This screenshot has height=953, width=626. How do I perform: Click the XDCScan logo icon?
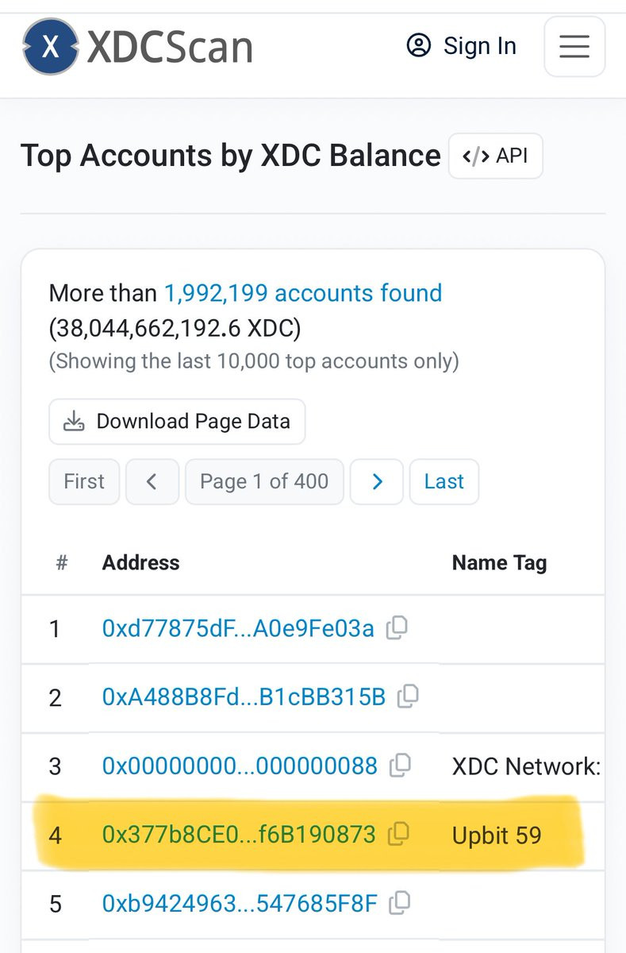51,46
